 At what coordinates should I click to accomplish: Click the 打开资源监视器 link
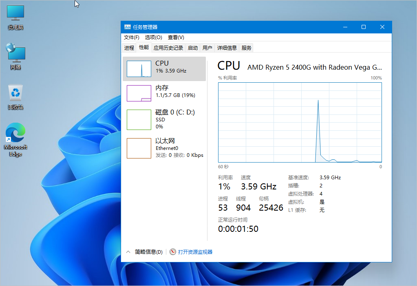point(195,252)
